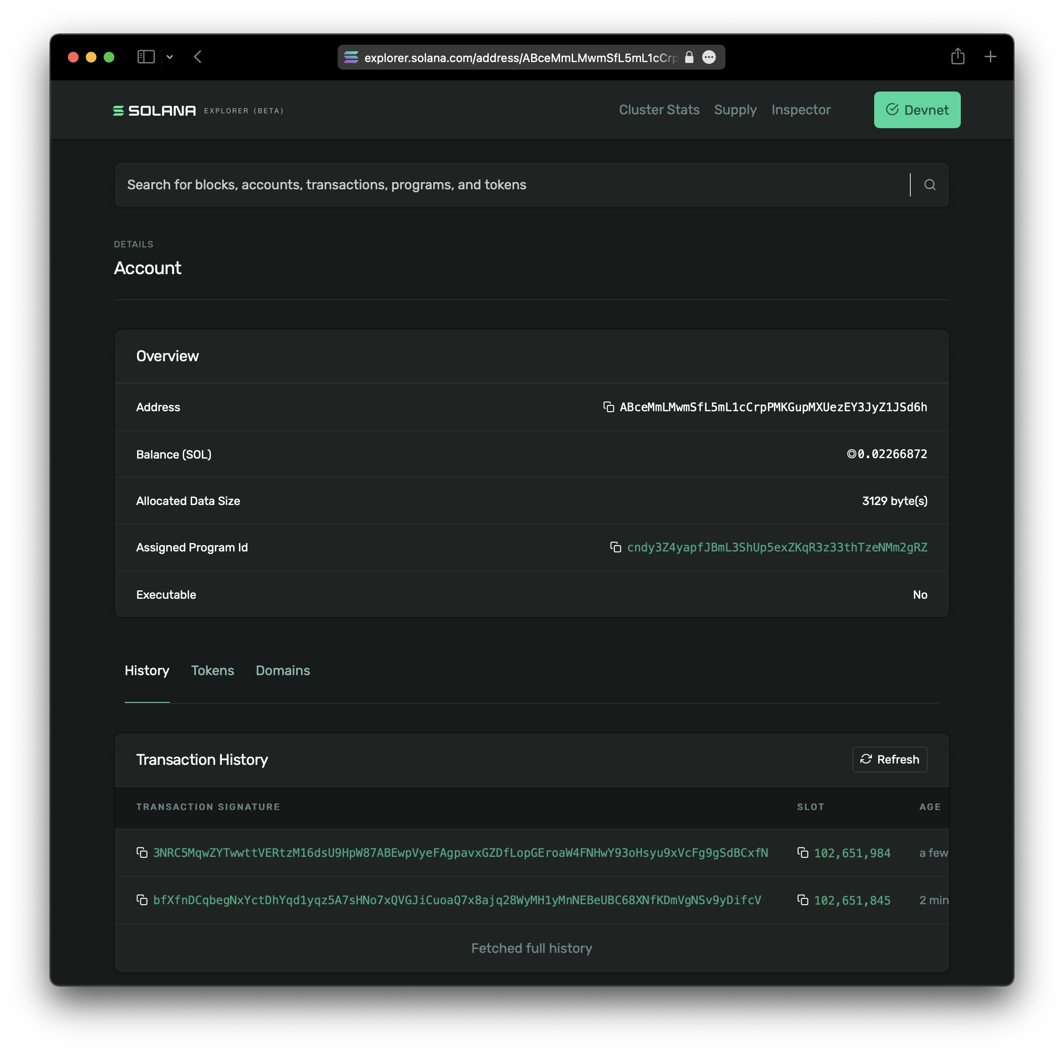The image size is (1064, 1052).
Task: Click the Safari share icon
Action: (958, 56)
